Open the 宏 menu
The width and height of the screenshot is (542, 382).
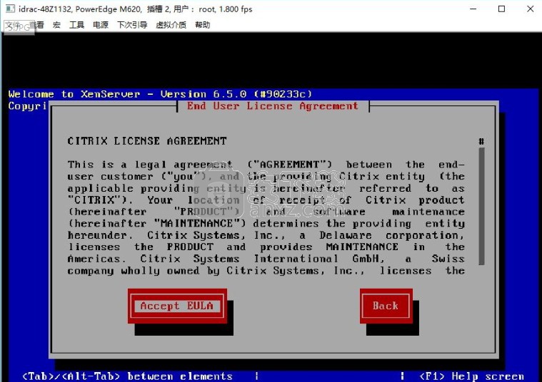(x=56, y=25)
